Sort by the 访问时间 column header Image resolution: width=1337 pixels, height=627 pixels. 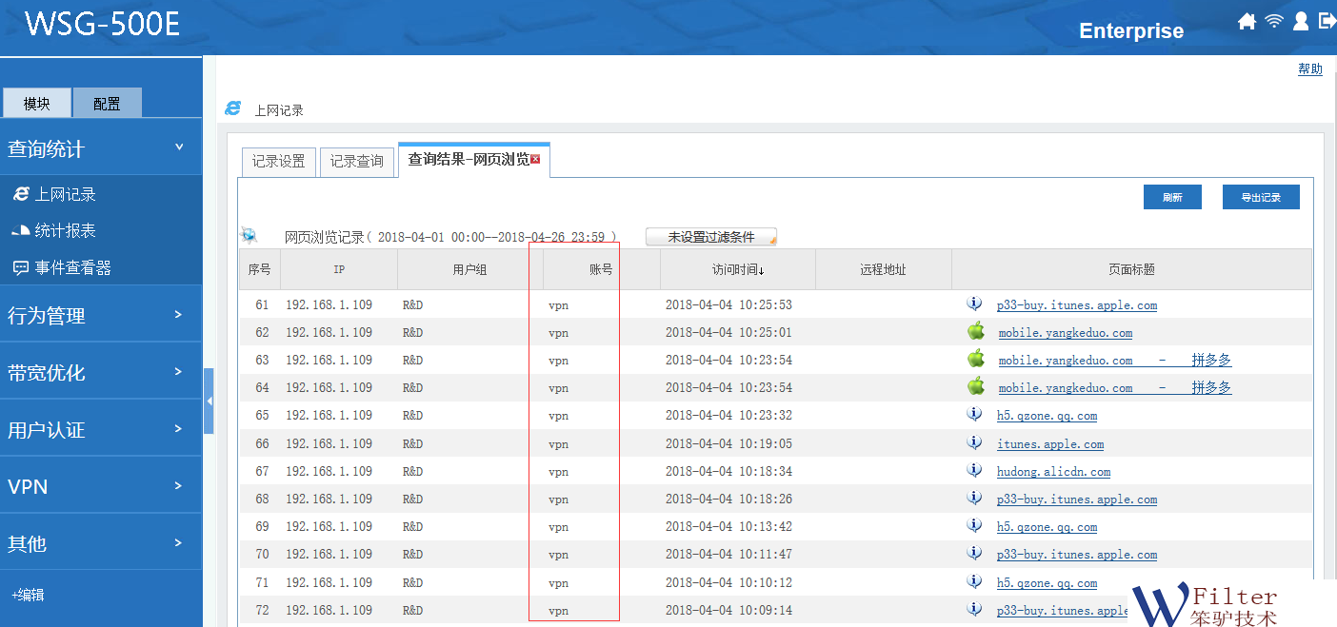click(x=738, y=269)
